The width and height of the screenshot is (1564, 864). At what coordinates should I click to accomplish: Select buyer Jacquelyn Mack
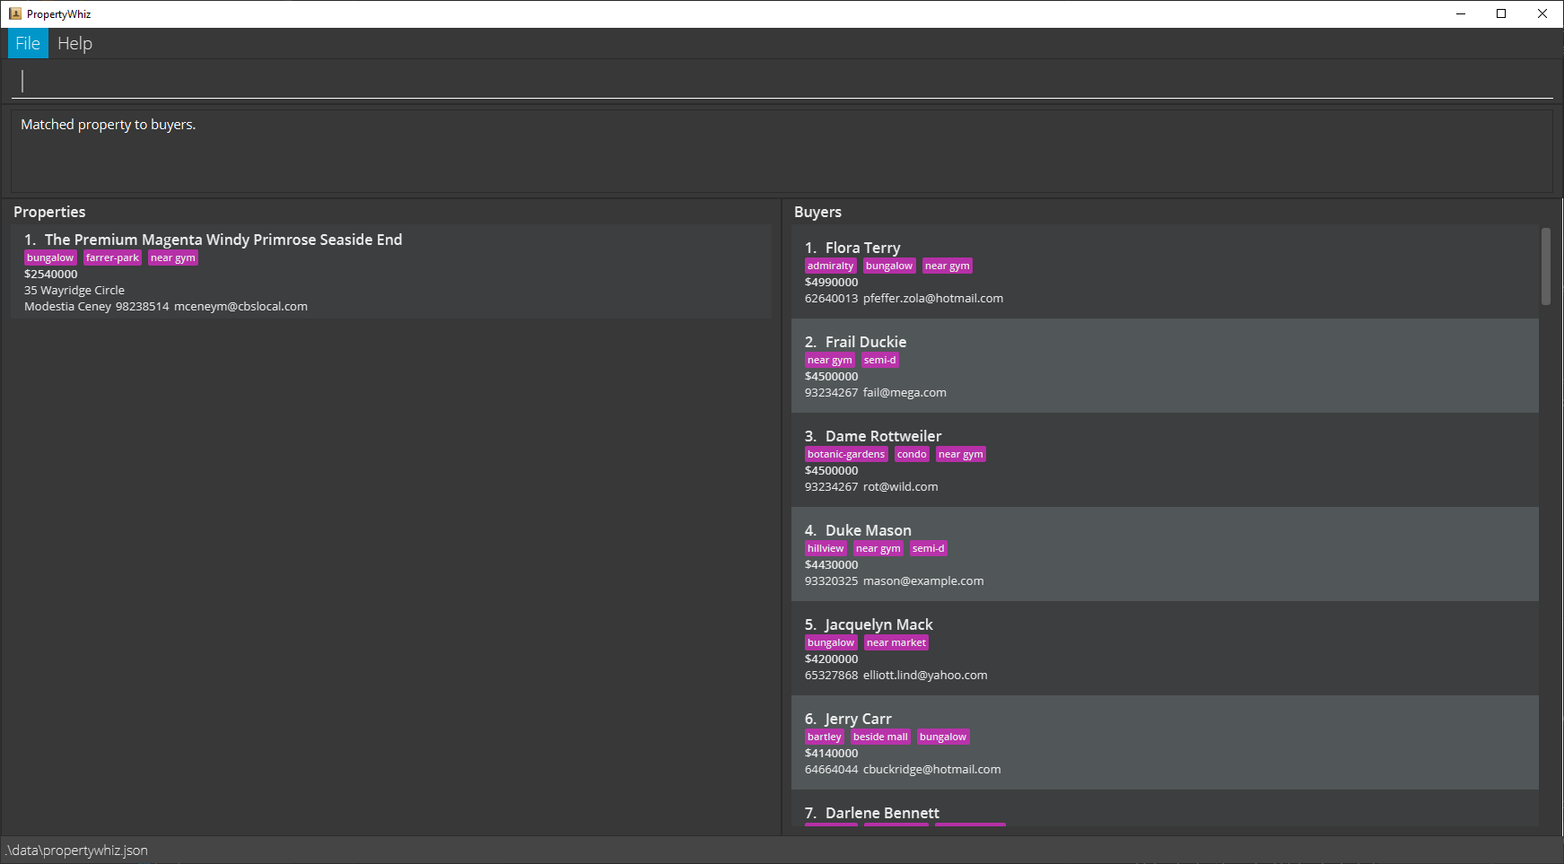pyautogui.click(x=1165, y=648)
